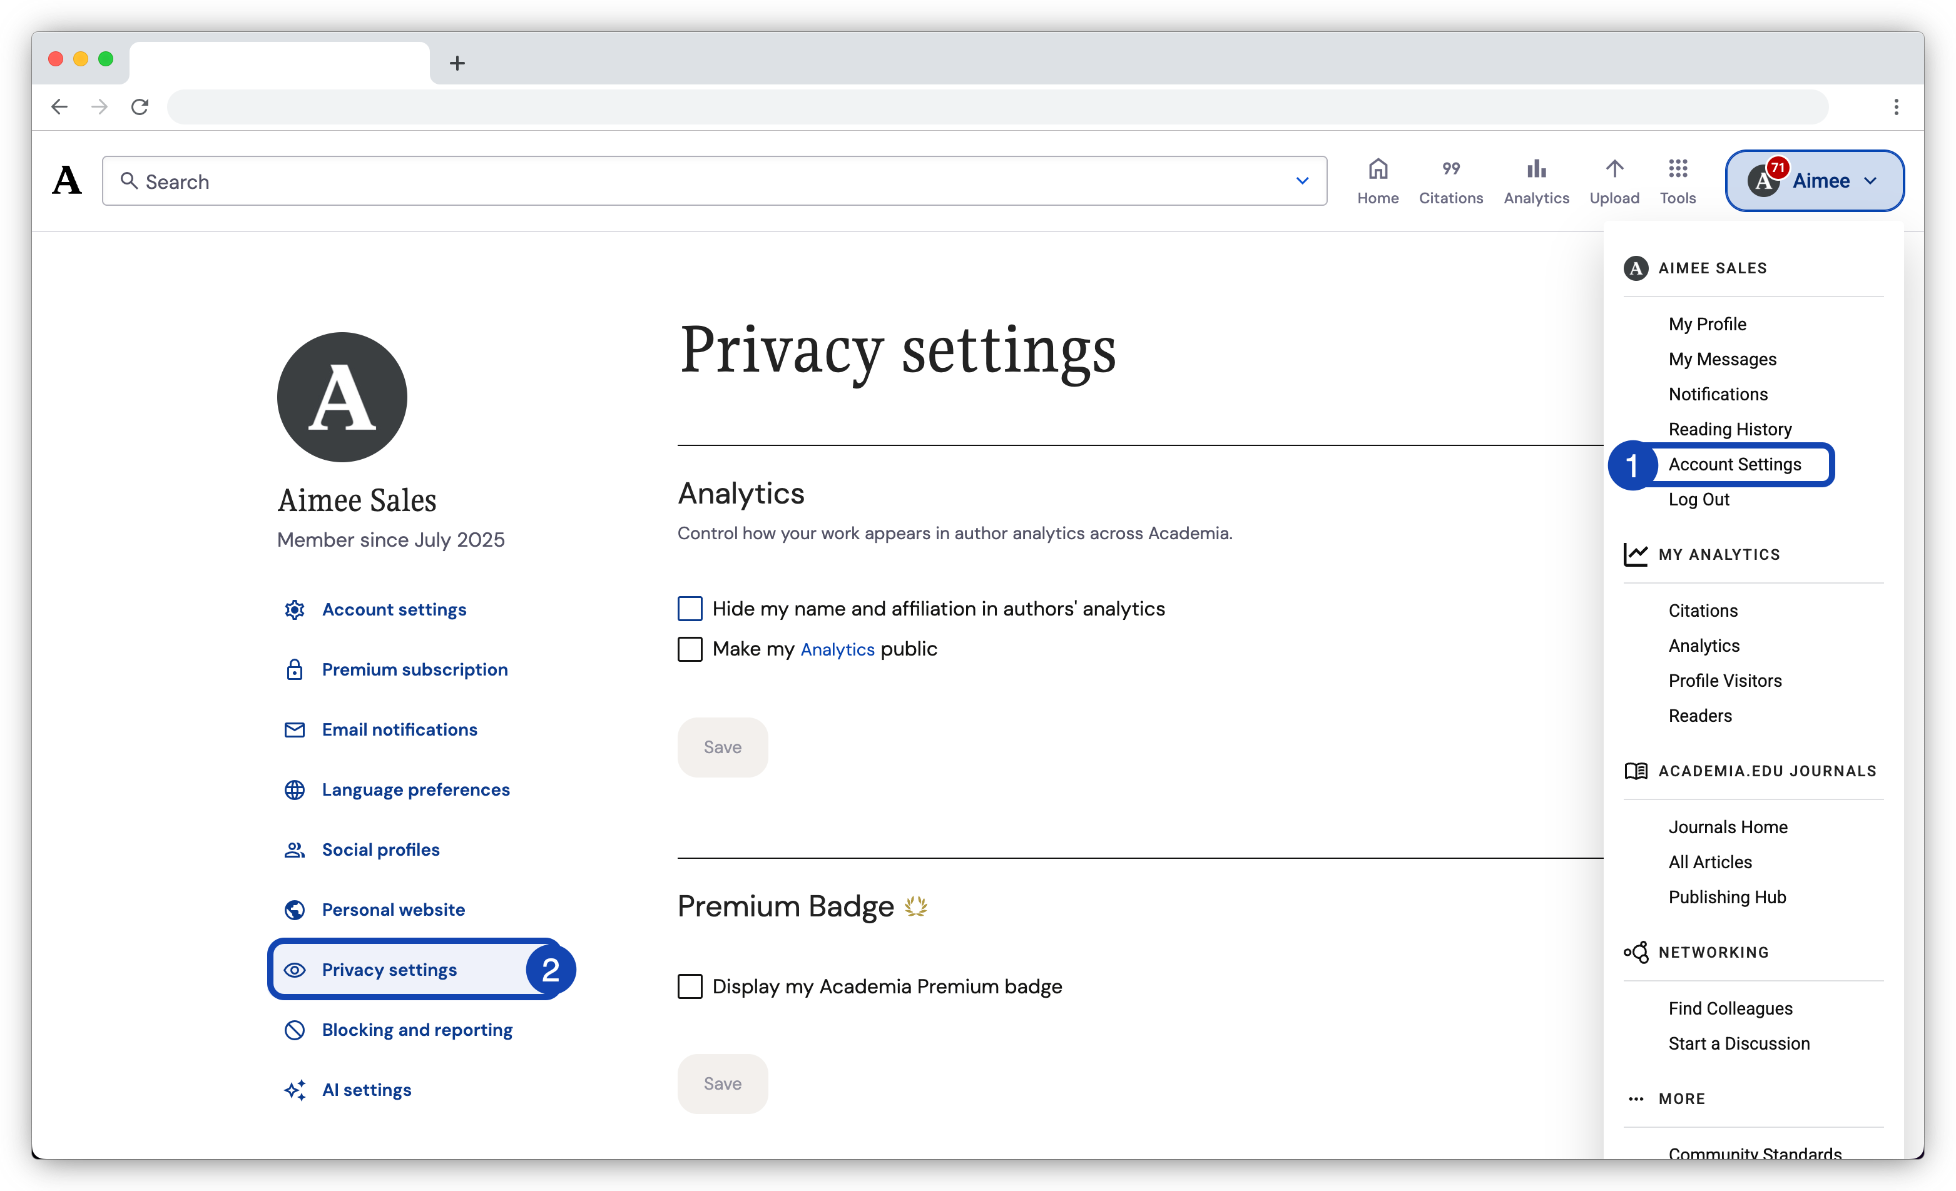Click the Premium subscription lock icon
The height and width of the screenshot is (1191, 1956).
[x=295, y=670]
